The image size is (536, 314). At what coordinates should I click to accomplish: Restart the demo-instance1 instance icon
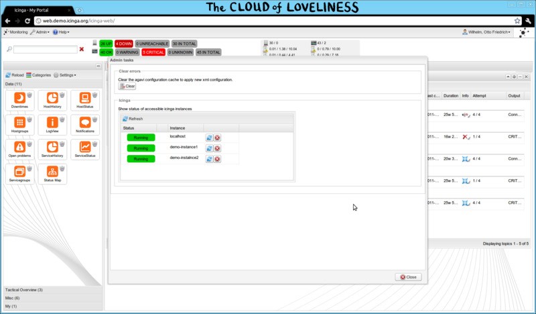pos(209,148)
